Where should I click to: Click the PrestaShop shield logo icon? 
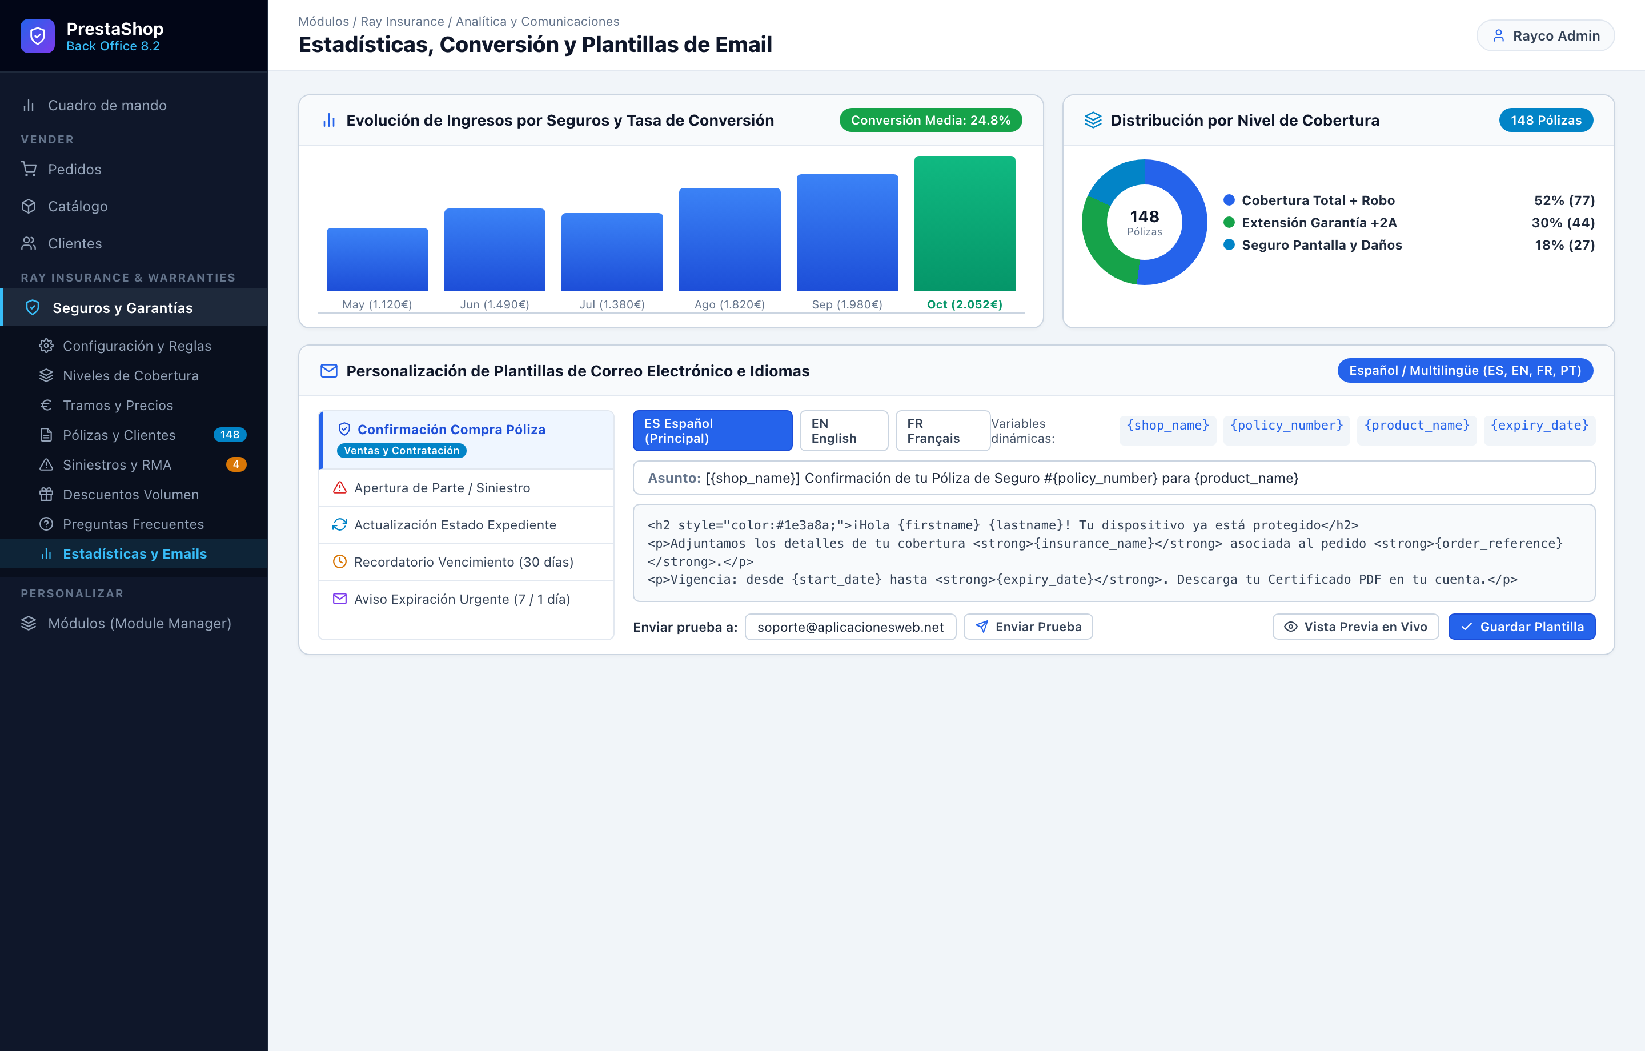coord(38,36)
